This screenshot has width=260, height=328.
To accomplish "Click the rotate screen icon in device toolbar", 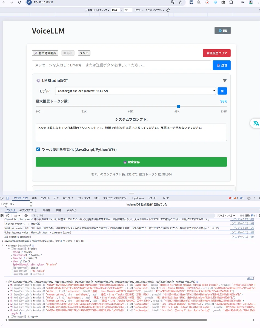I will pos(168,10).
